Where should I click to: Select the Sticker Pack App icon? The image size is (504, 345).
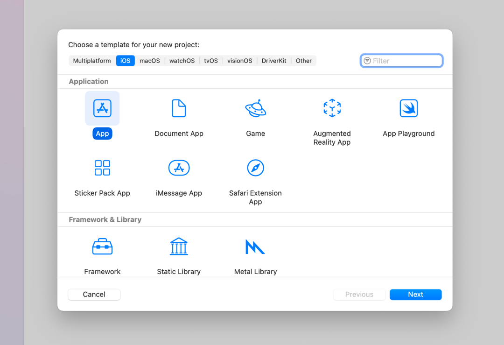(x=102, y=168)
